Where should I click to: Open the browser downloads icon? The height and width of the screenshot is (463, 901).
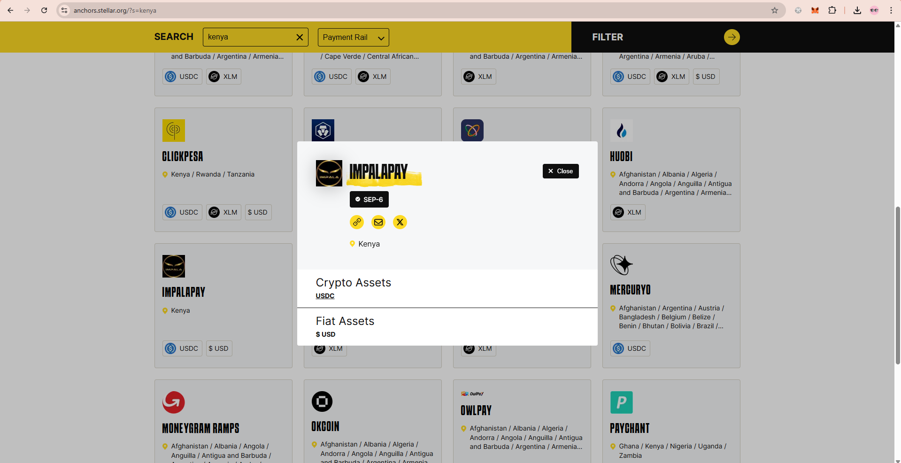click(857, 10)
